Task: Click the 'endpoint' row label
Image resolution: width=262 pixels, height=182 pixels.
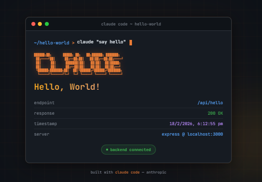Action: [44, 103]
